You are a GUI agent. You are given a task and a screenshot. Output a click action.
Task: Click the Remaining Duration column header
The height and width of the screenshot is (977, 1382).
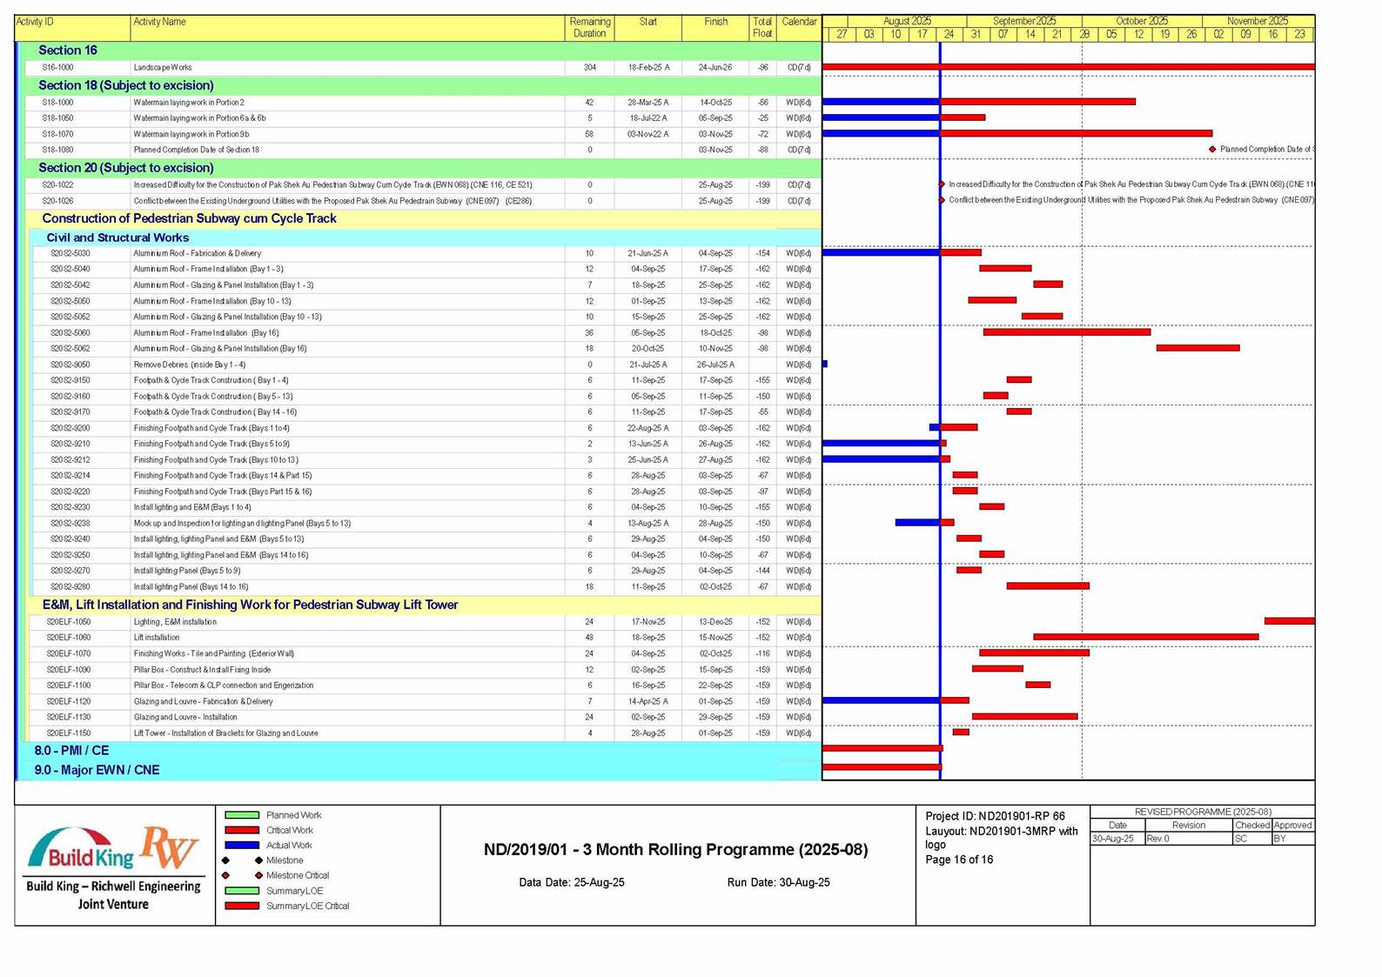(589, 28)
